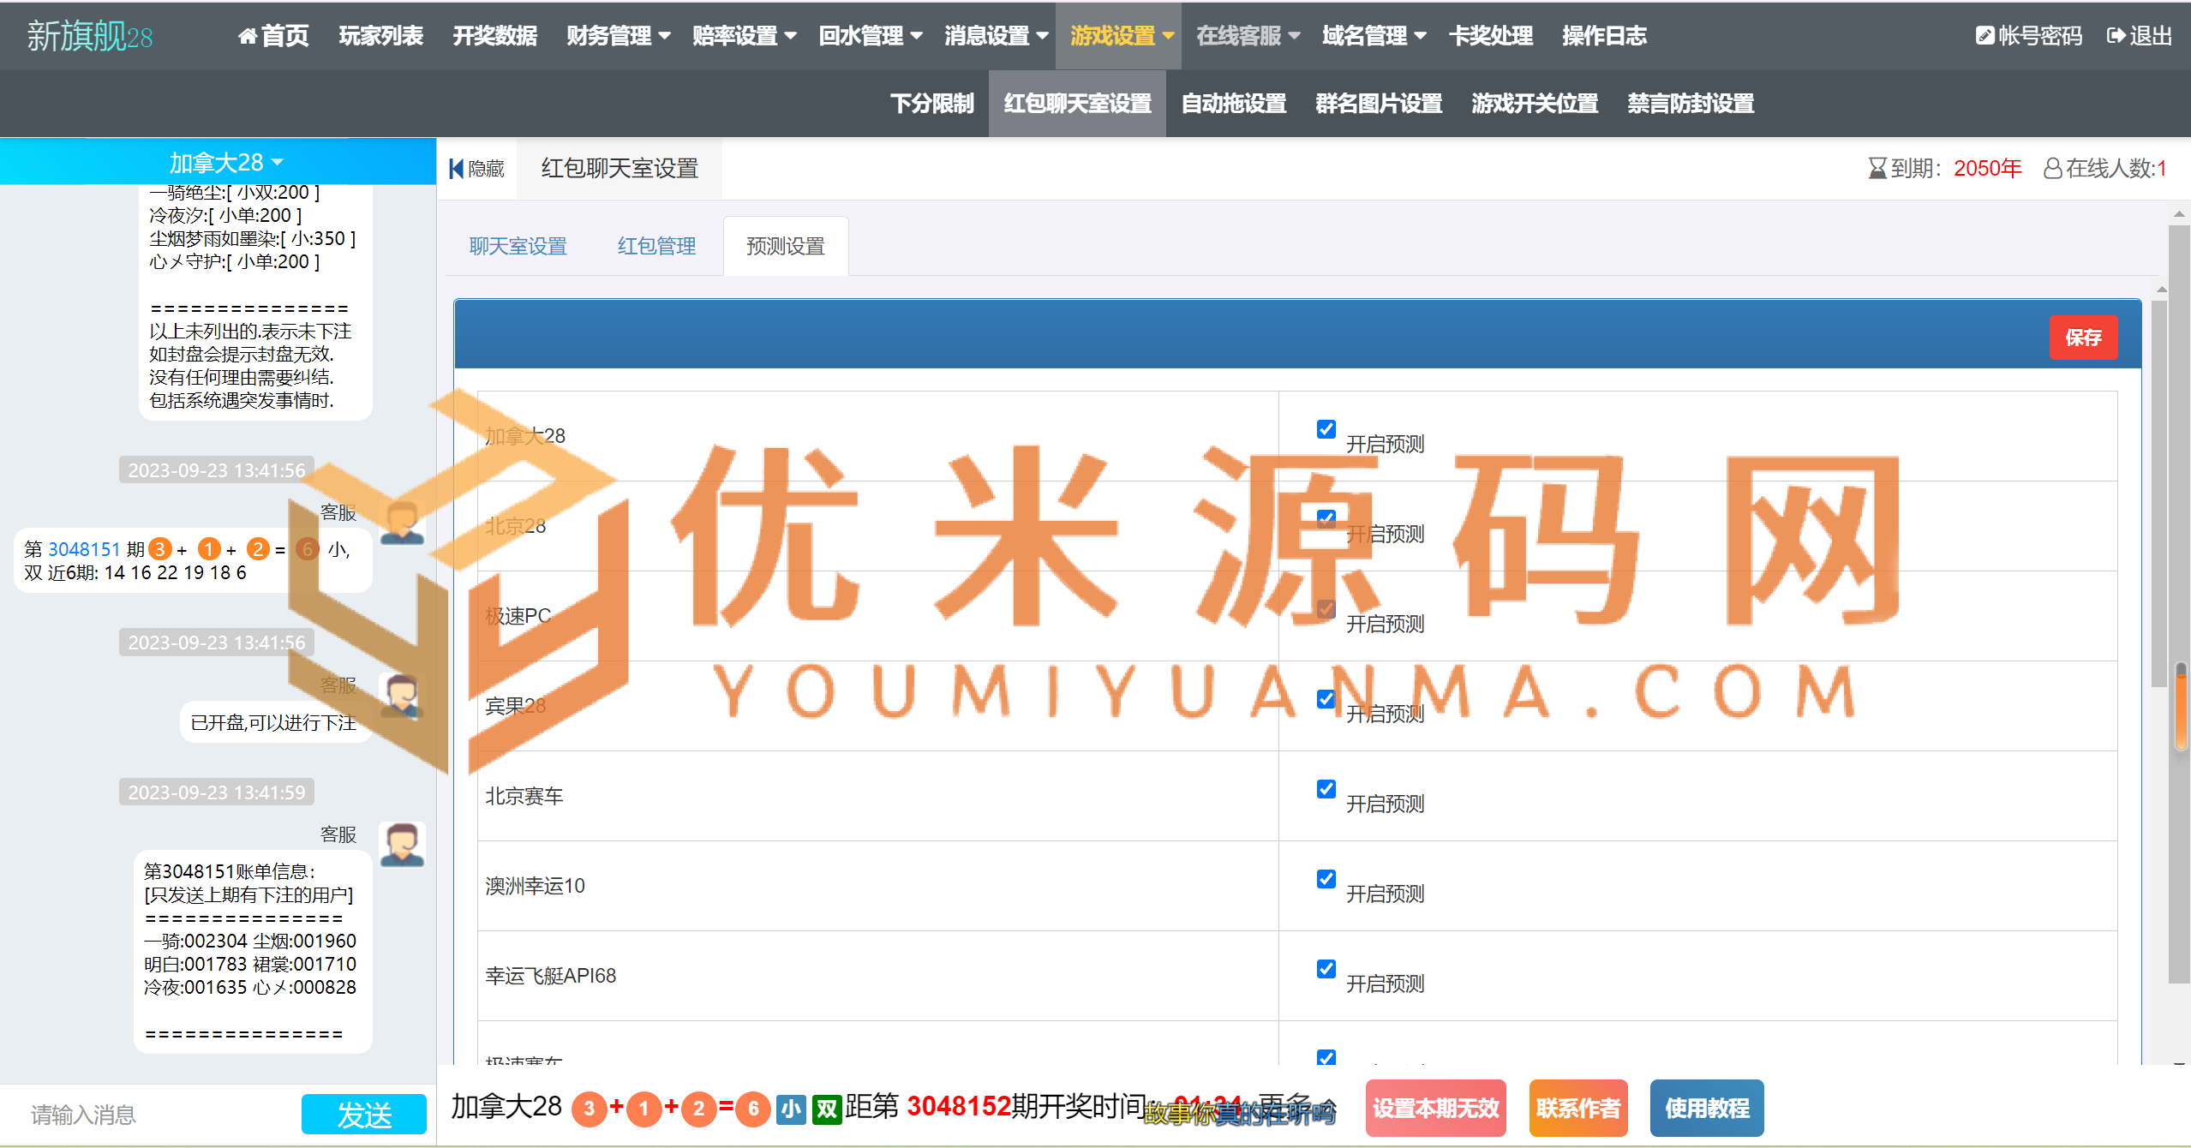Open the 操作日志 menu item
Image resolution: width=2191 pixels, height=1148 pixels.
pyautogui.click(x=1604, y=36)
